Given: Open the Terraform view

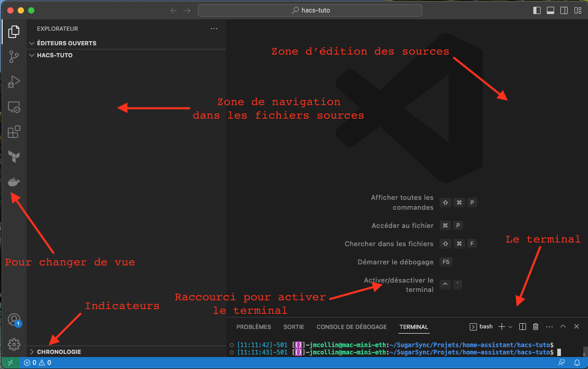Looking at the screenshot, I should pos(14,157).
